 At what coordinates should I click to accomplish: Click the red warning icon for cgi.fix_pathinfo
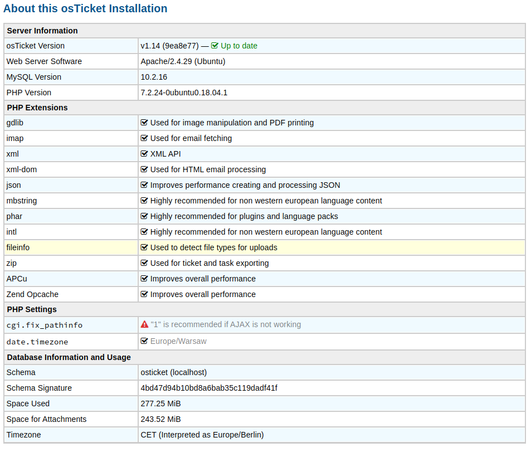coord(145,324)
